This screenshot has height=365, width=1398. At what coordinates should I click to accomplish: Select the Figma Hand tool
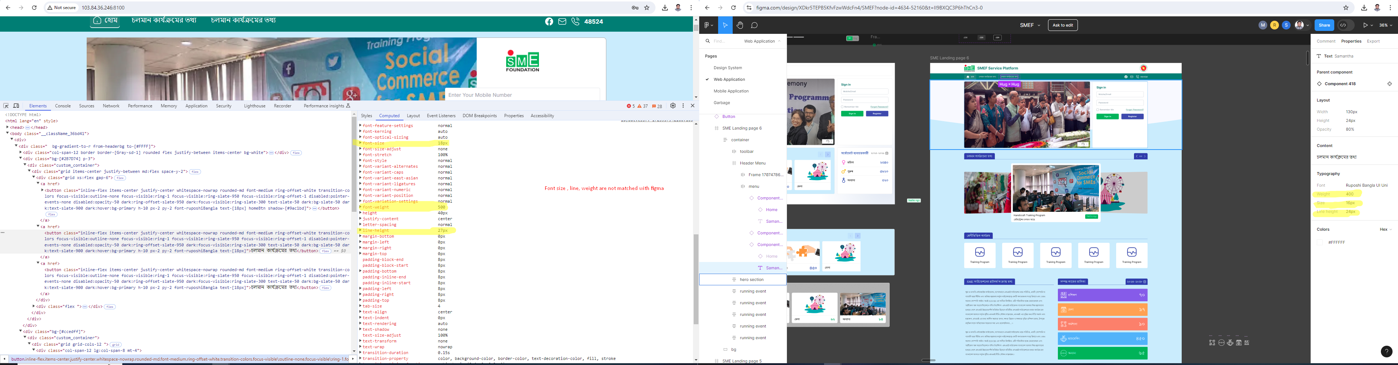click(x=740, y=25)
